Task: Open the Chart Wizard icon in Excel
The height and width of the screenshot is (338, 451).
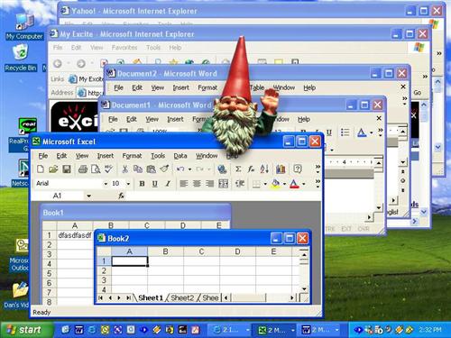Action: pos(281,169)
